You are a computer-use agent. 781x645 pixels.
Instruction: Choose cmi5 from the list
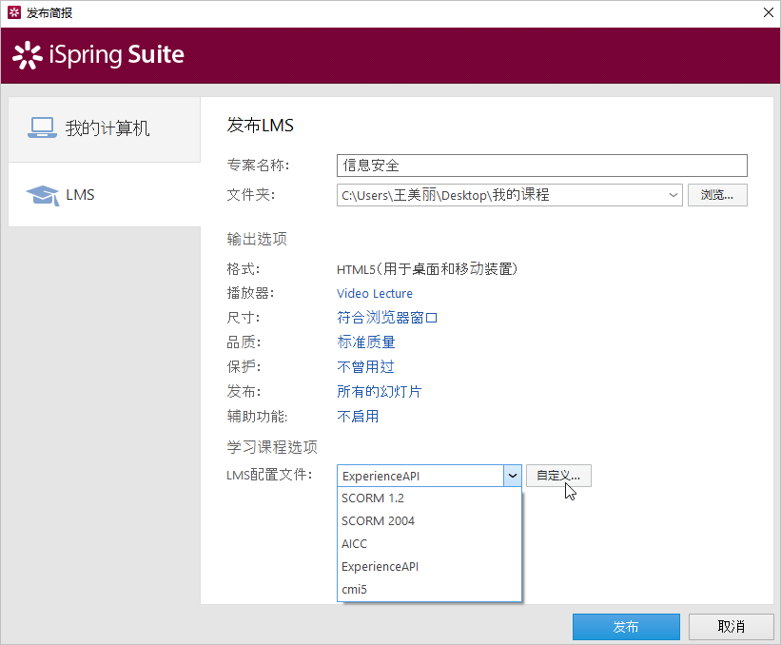[429, 590]
